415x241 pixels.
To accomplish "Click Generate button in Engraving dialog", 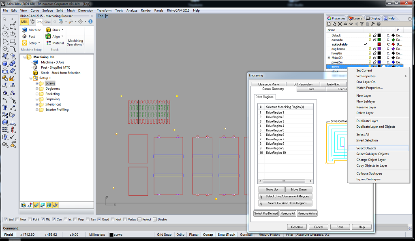I will pyautogui.click(x=297, y=227).
